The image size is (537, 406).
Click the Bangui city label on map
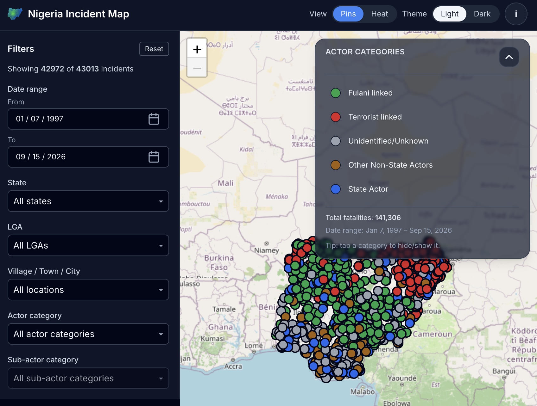tap(504, 371)
